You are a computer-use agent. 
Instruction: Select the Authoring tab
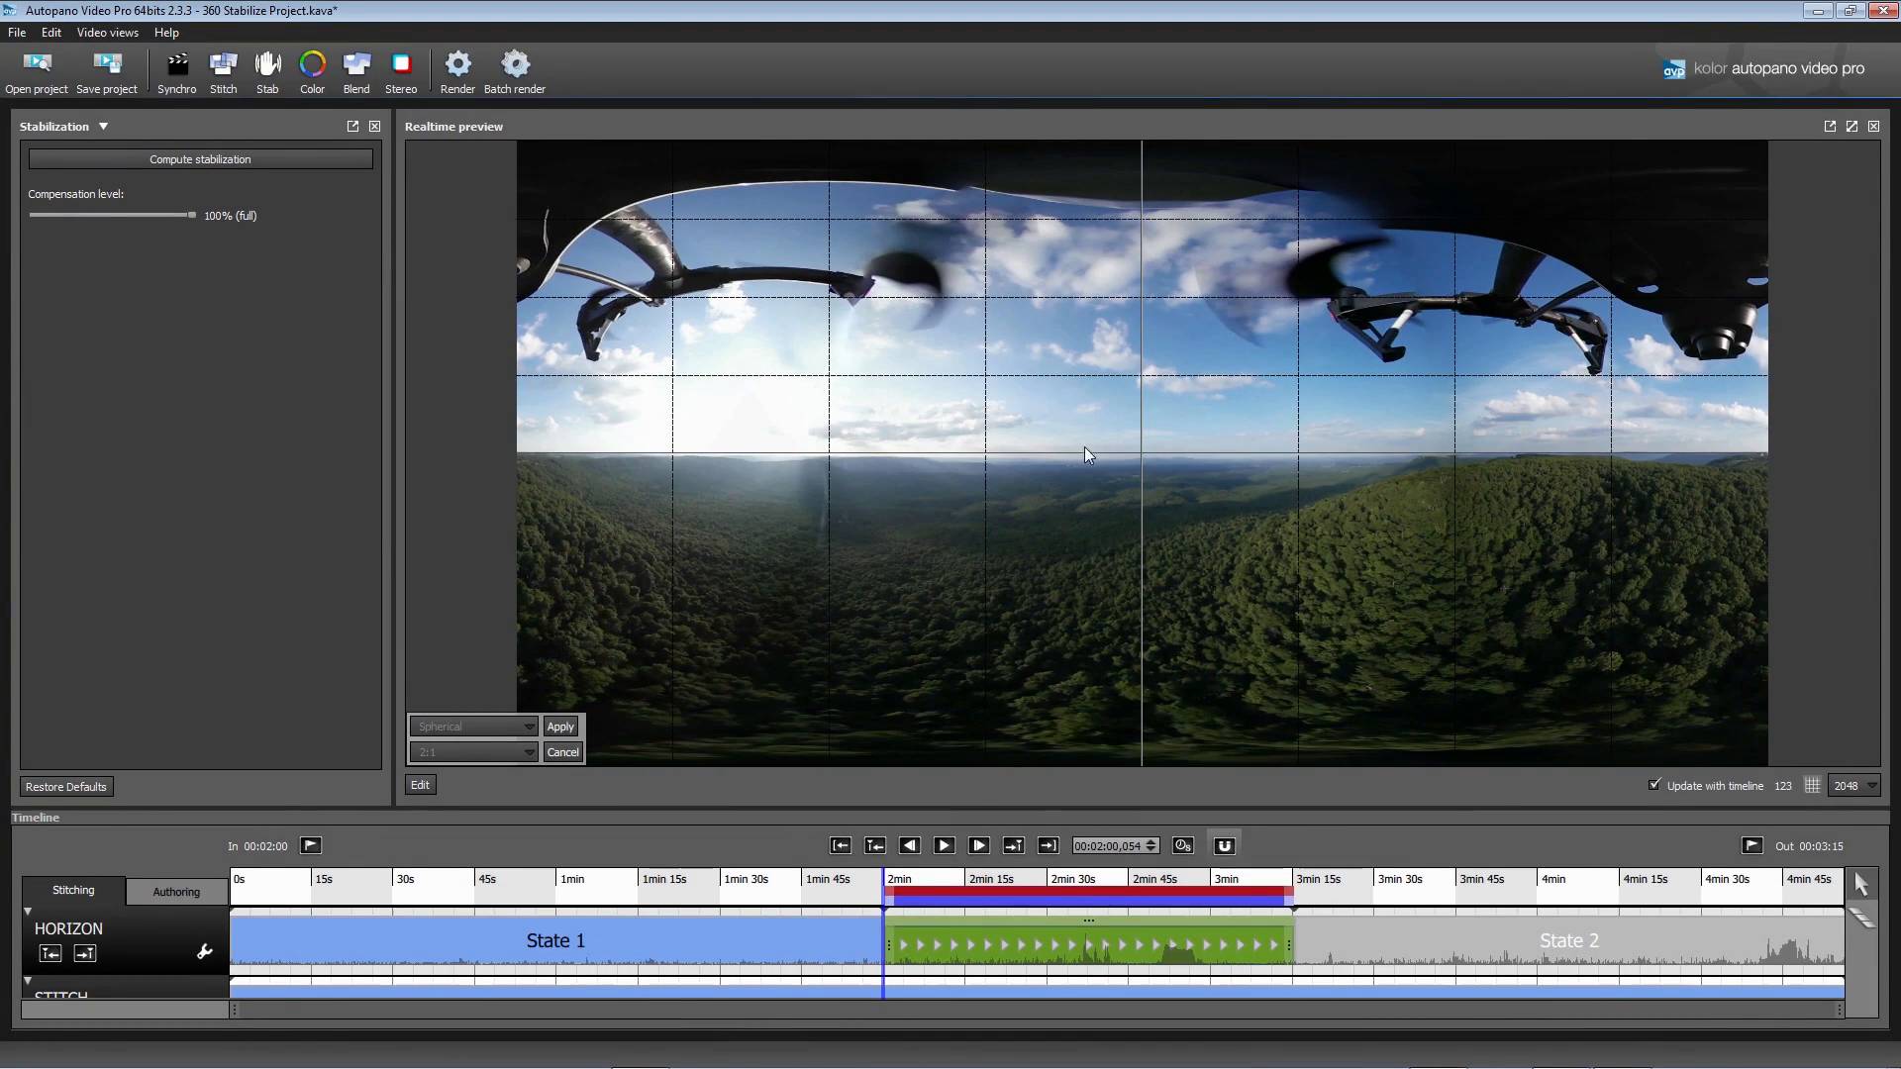175,892
